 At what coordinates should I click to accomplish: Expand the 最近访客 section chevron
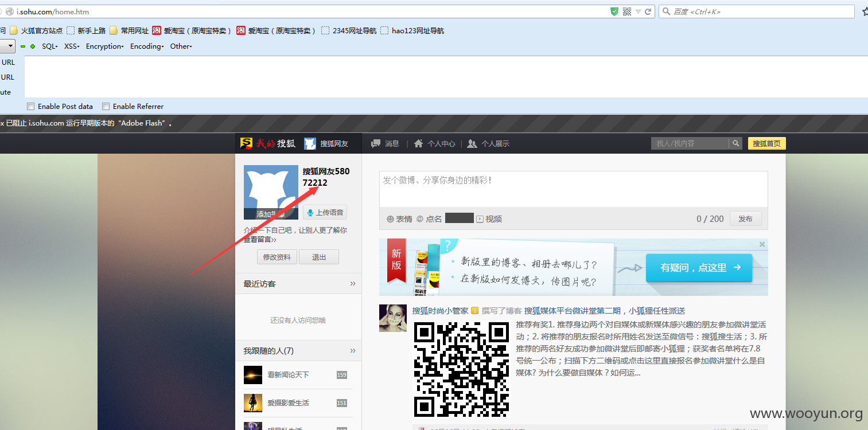[x=353, y=284]
